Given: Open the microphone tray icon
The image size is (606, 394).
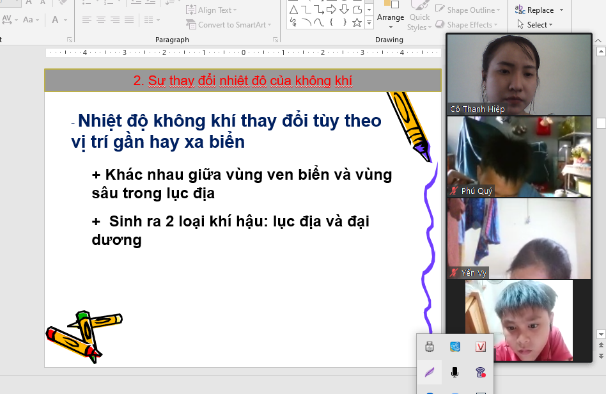Looking at the screenshot, I should pos(455,372).
